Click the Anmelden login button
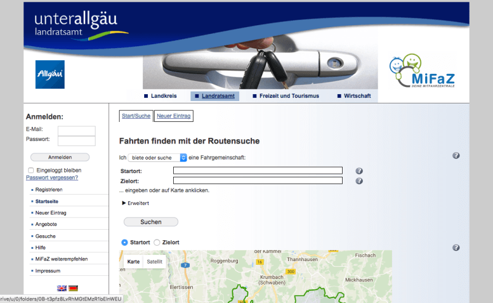Image resolution: width=493 pixels, height=303 pixels. (x=60, y=157)
